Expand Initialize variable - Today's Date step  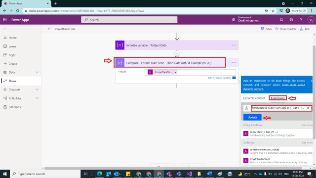tap(177, 45)
